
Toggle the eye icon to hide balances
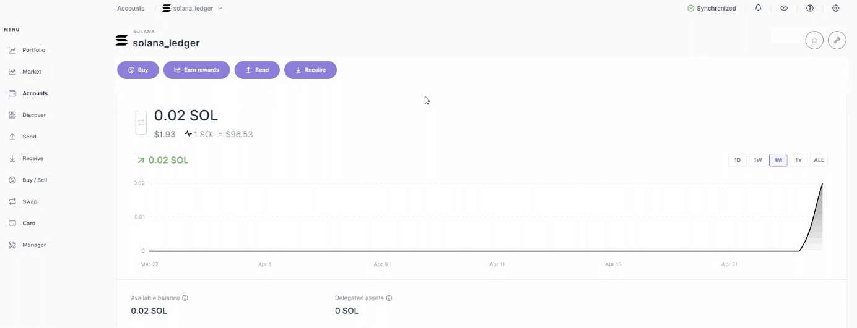(784, 8)
